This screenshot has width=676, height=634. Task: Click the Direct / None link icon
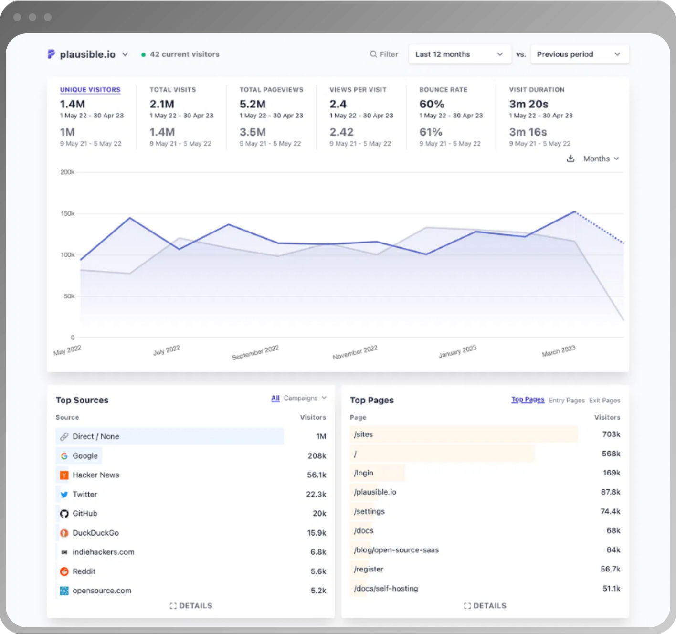tap(64, 436)
